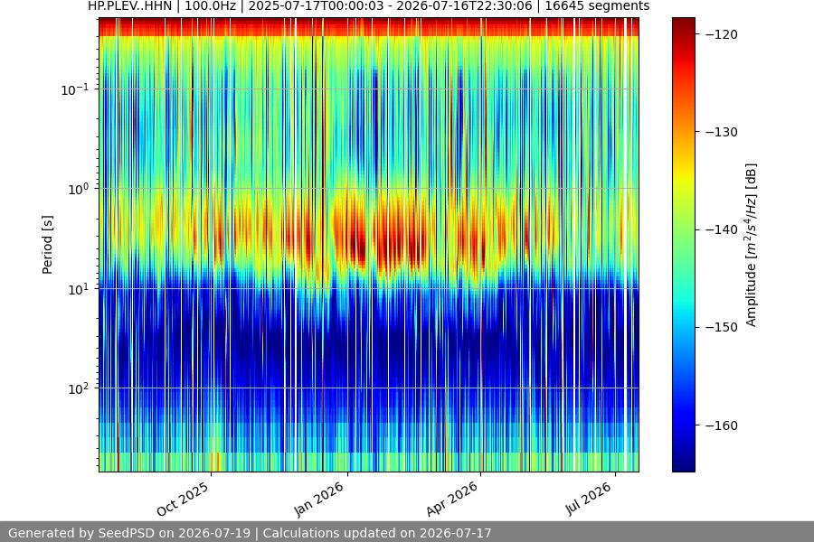814x542 pixels.
Task: Click the 10¹ period tick label
Action: 78,289
